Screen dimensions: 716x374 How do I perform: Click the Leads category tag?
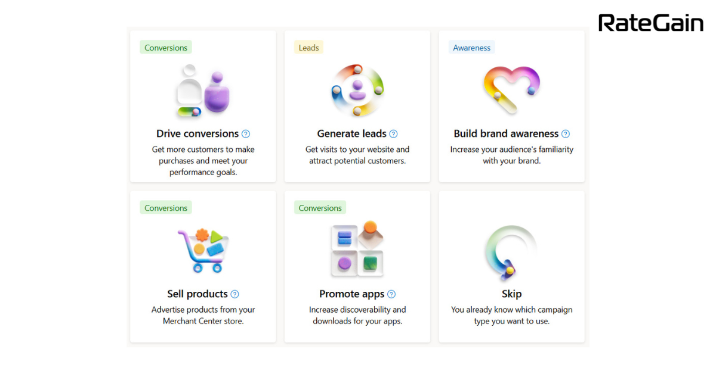pos(308,48)
